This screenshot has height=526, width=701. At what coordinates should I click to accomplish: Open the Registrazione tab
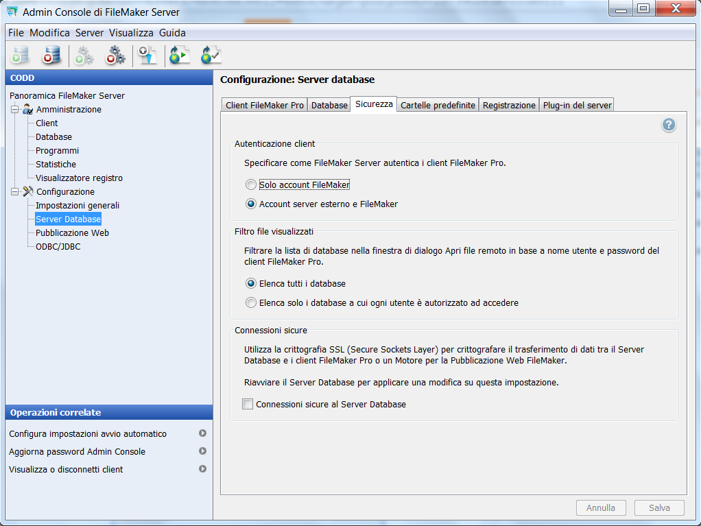coord(509,105)
